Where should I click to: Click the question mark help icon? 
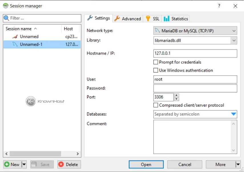219,6
